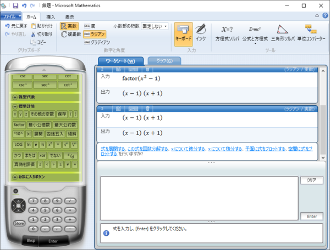Click Copy (コピー) in clipboard group

tap(38, 42)
